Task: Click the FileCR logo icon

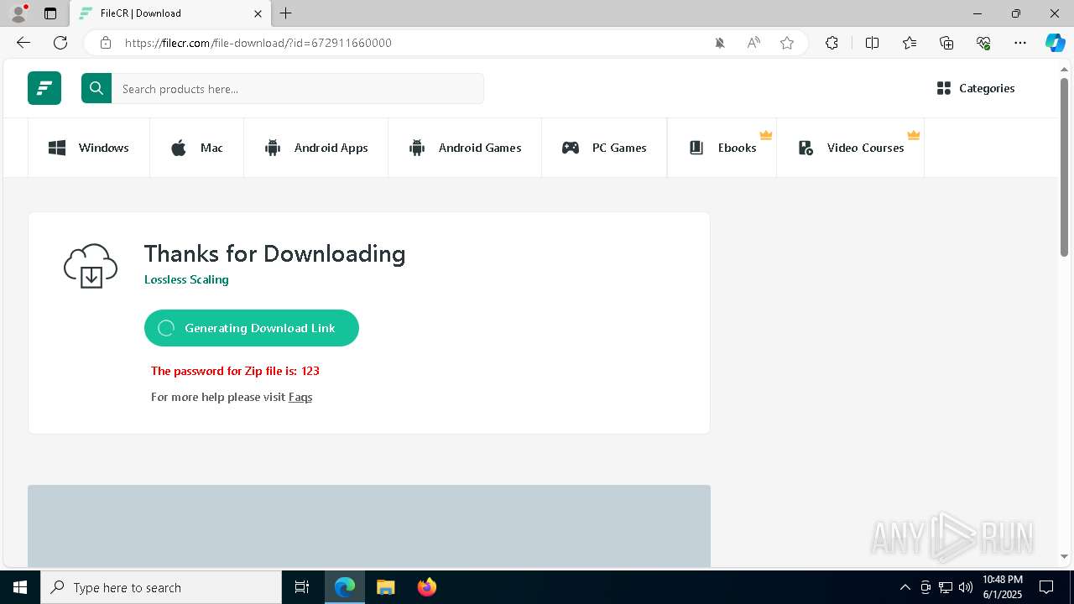Action: [44, 88]
